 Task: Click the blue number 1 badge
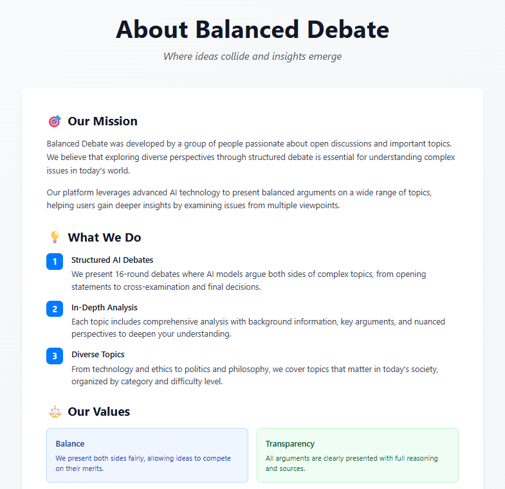(55, 262)
